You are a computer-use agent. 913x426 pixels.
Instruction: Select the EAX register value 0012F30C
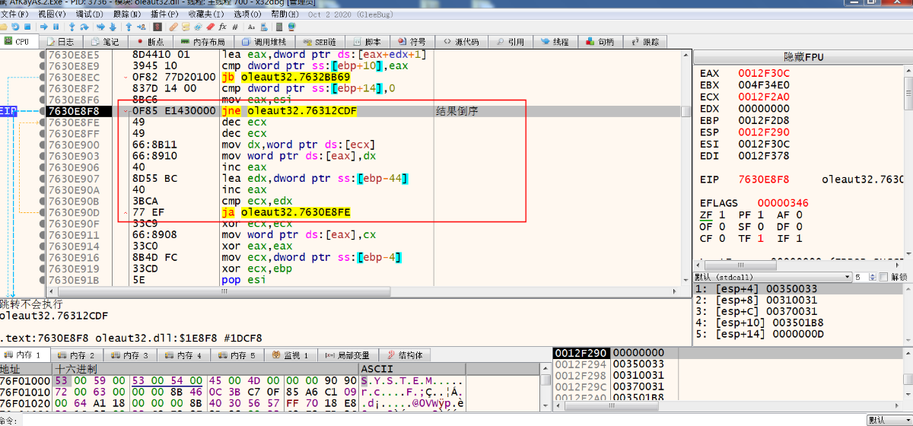[x=764, y=73]
